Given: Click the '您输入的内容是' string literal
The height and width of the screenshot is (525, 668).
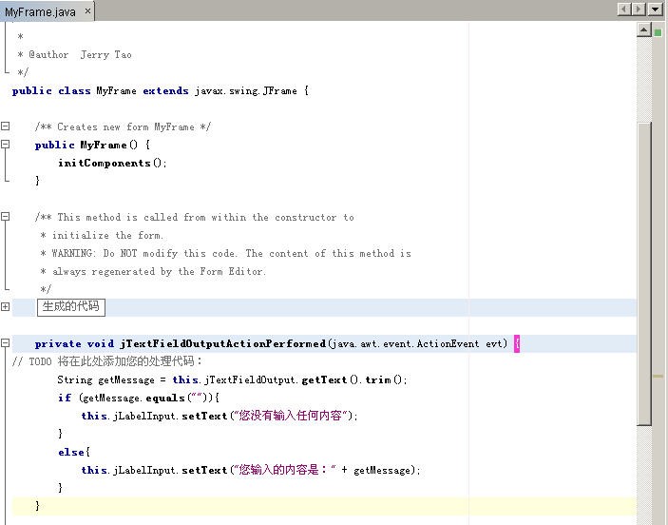Looking at the screenshot, I should [x=284, y=470].
